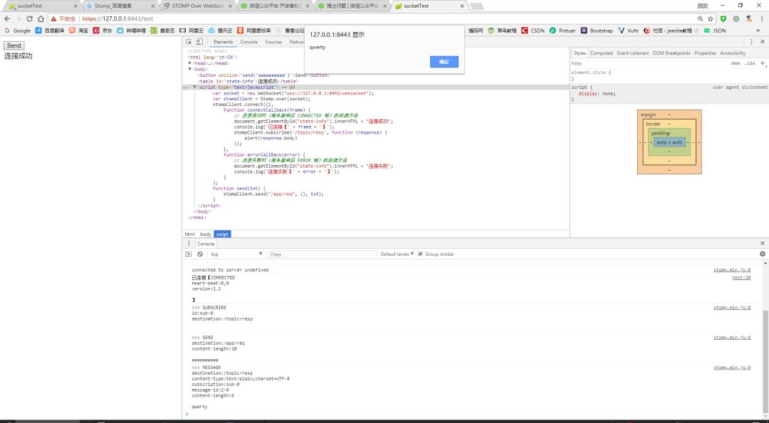The width and height of the screenshot is (769, 423).
Task: Click the browser back arrow
Action: click(x=7, y=18)
